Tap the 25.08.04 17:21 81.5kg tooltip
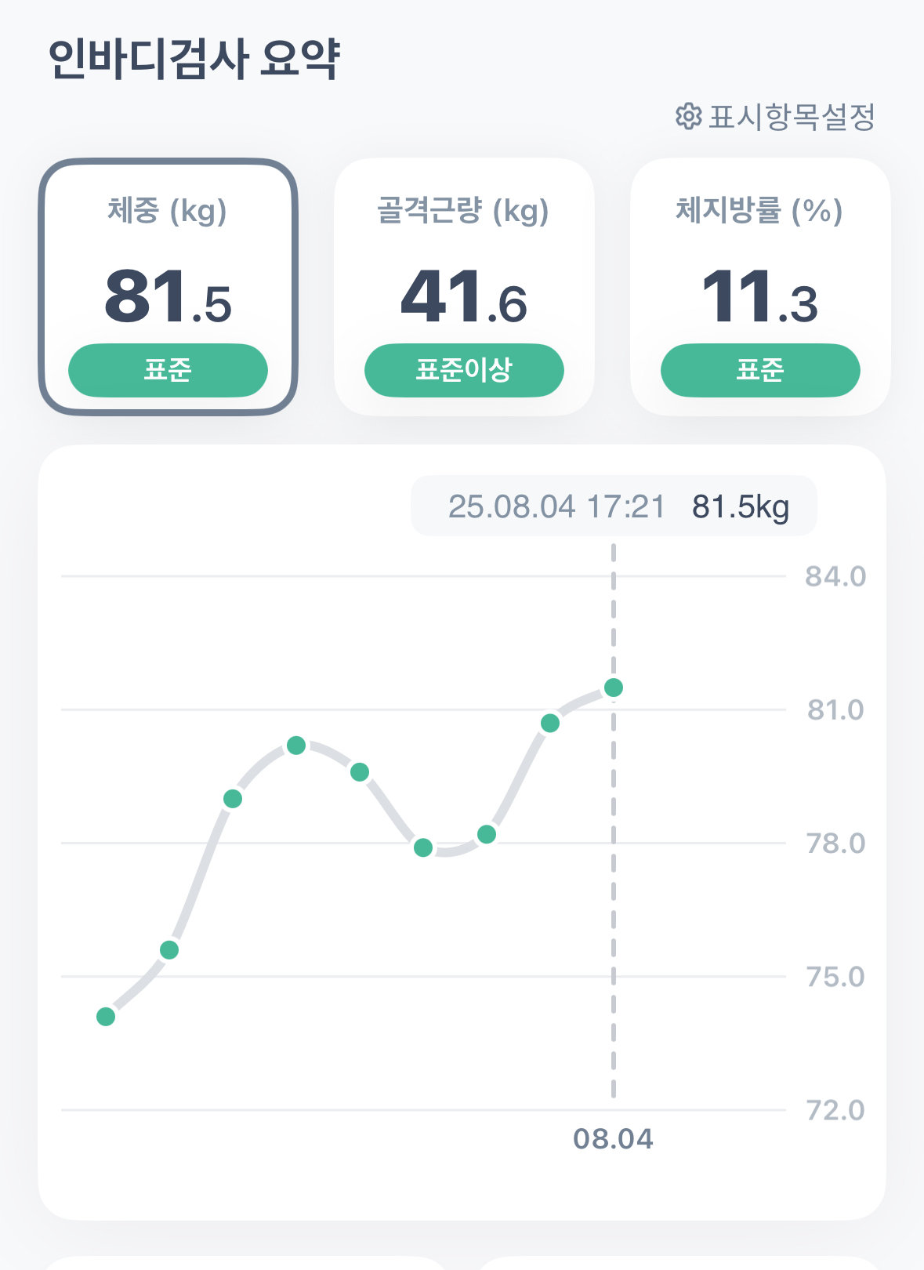 (x=614, y=506)
